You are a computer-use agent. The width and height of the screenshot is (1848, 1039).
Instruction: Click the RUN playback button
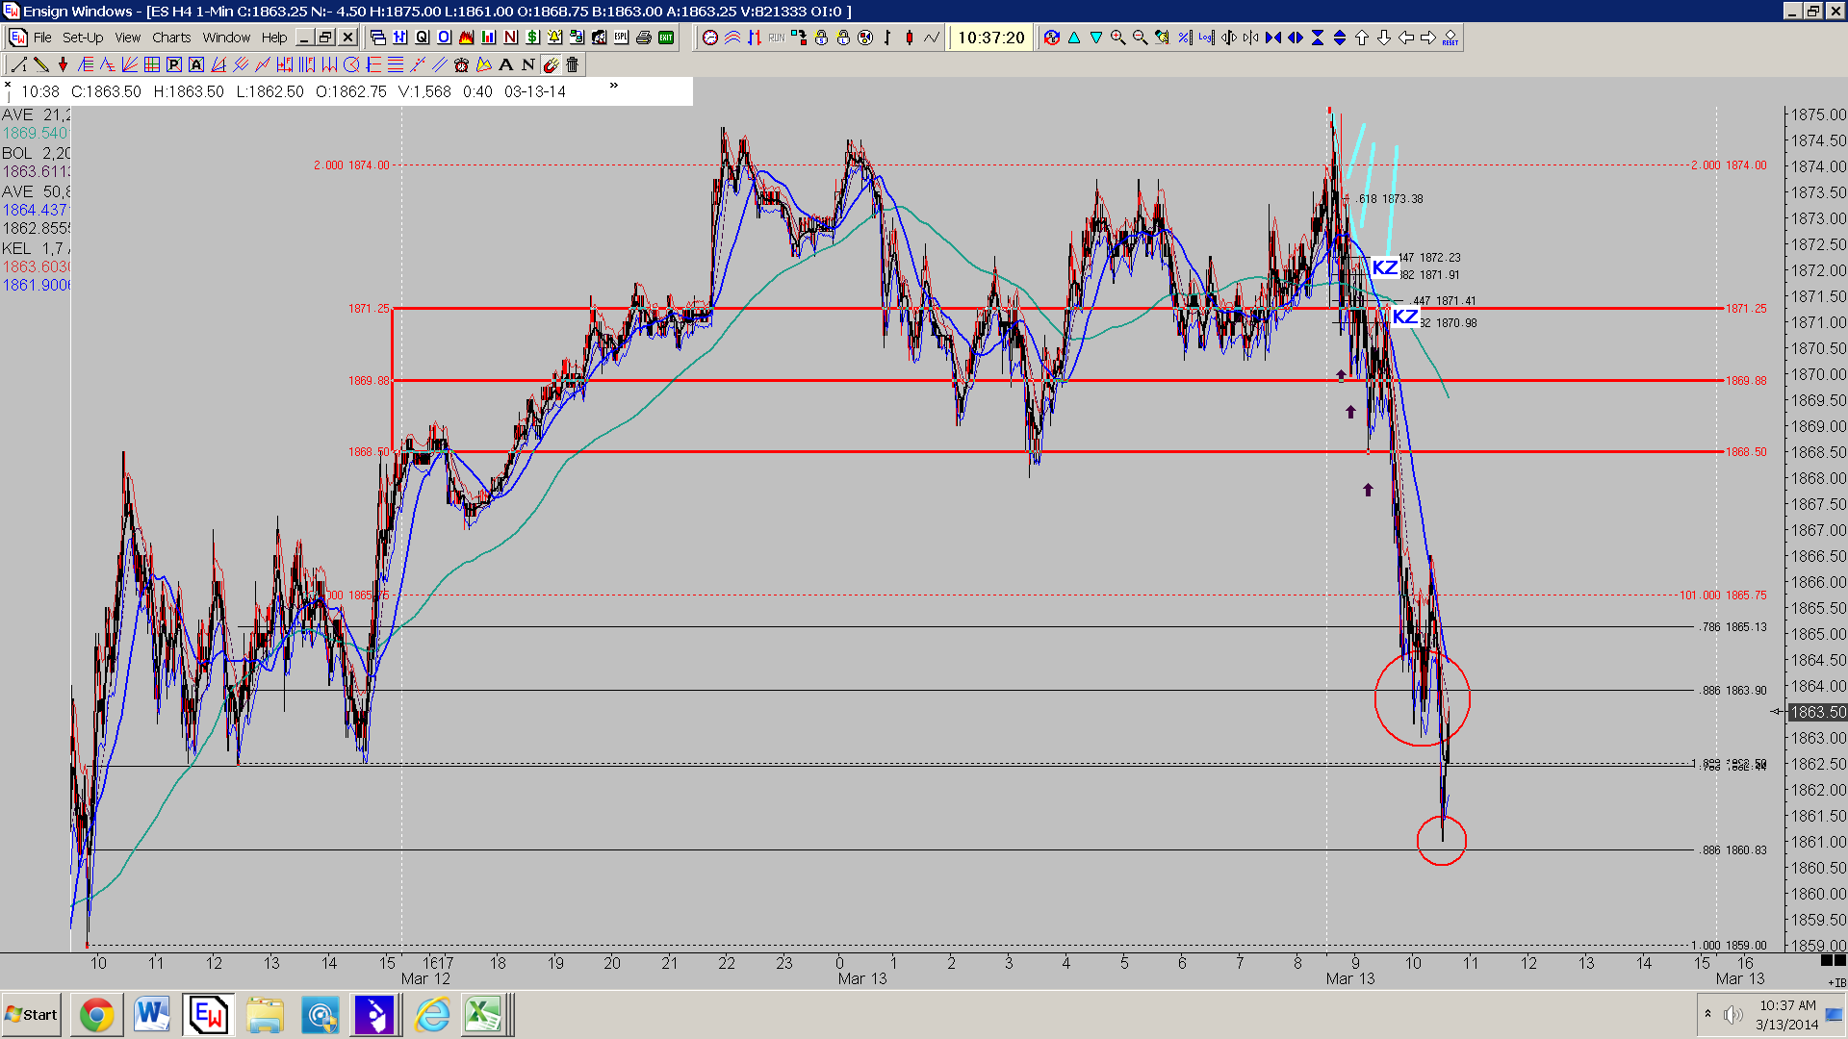tap(777, 38)
